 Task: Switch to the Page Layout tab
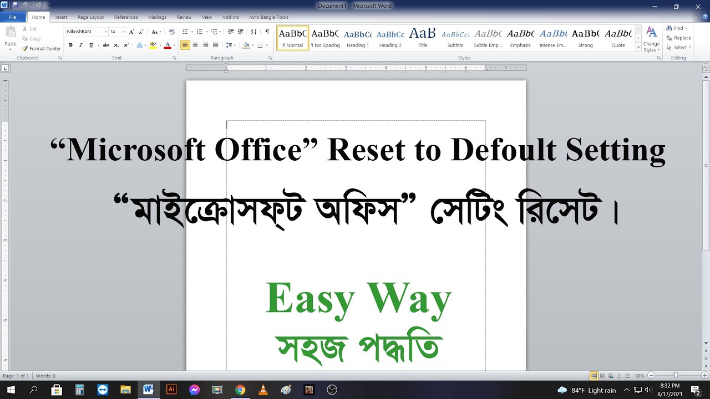pos(90,17)
